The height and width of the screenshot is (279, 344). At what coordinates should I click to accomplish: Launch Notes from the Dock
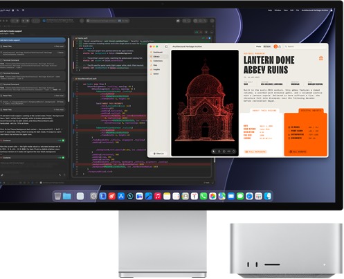167,197
